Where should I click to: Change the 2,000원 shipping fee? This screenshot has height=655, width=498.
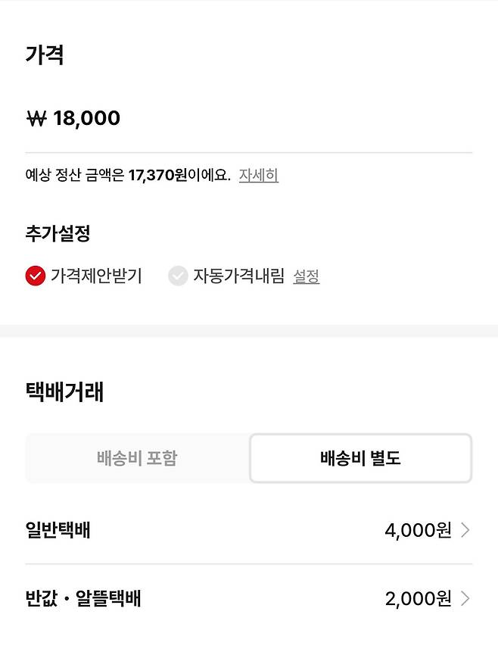tap(418, 599)
